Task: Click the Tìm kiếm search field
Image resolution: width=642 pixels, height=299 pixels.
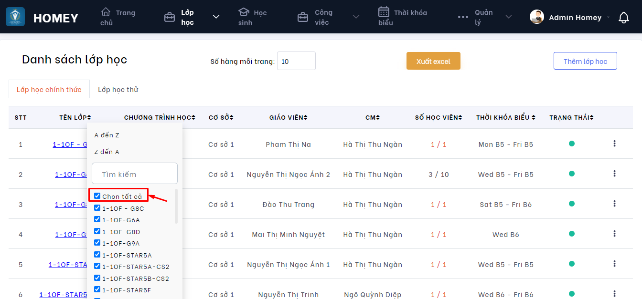Action: (x=135, y=174)
